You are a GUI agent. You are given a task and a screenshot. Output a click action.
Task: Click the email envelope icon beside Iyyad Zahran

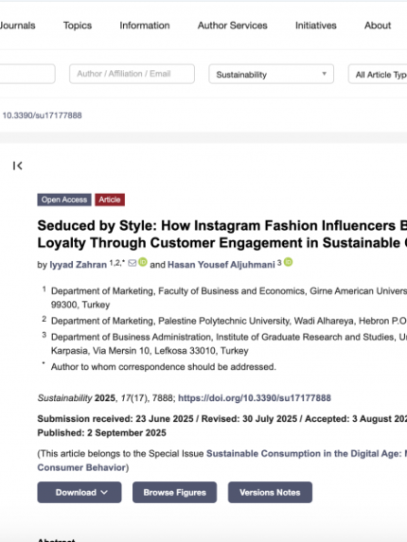point(133,263)
